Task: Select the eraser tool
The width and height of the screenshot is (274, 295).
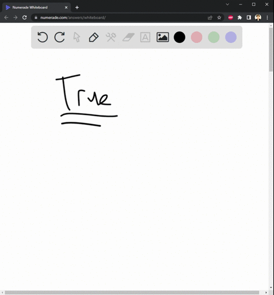Action: click(x=128, y=37)
